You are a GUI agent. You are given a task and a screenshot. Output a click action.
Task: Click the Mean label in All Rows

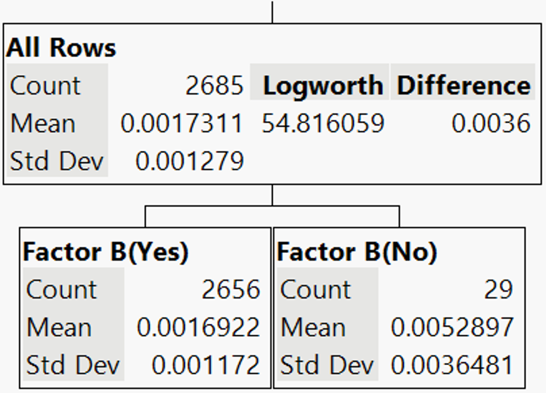(43, 123)
